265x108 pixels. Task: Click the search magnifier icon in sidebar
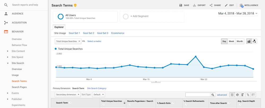pos(6,5)
